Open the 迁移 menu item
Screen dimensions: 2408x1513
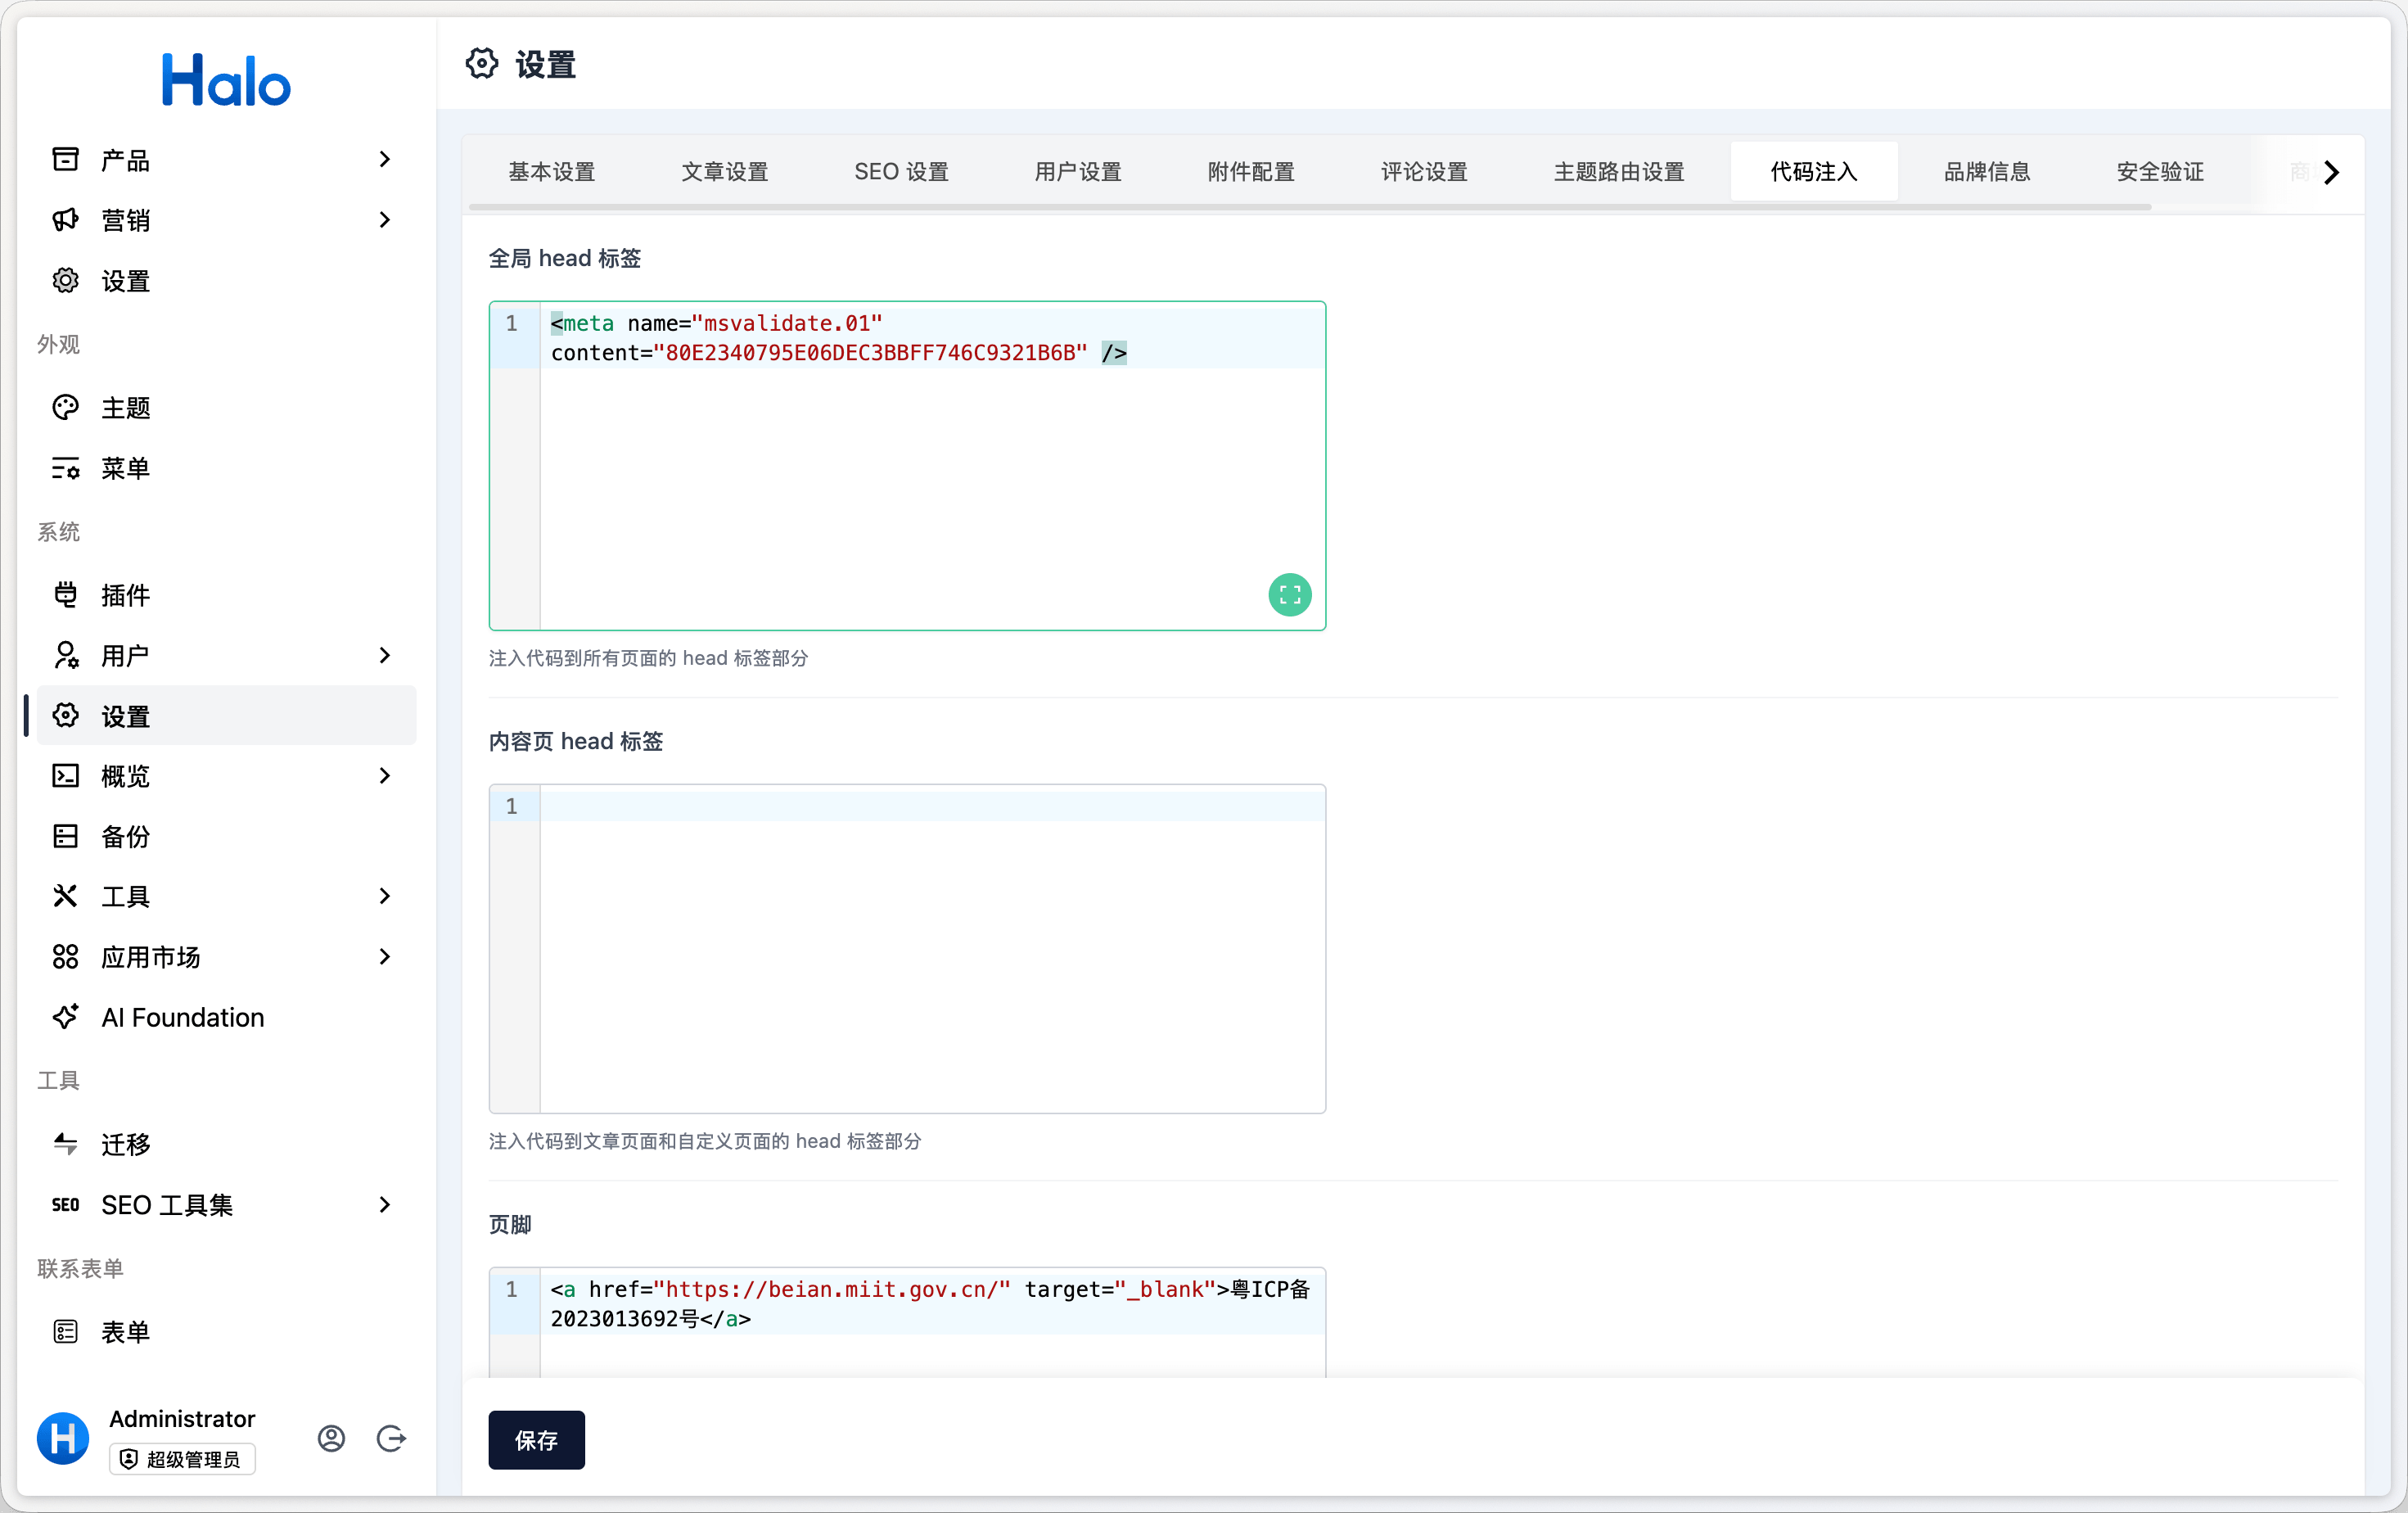click(226, 1144)
